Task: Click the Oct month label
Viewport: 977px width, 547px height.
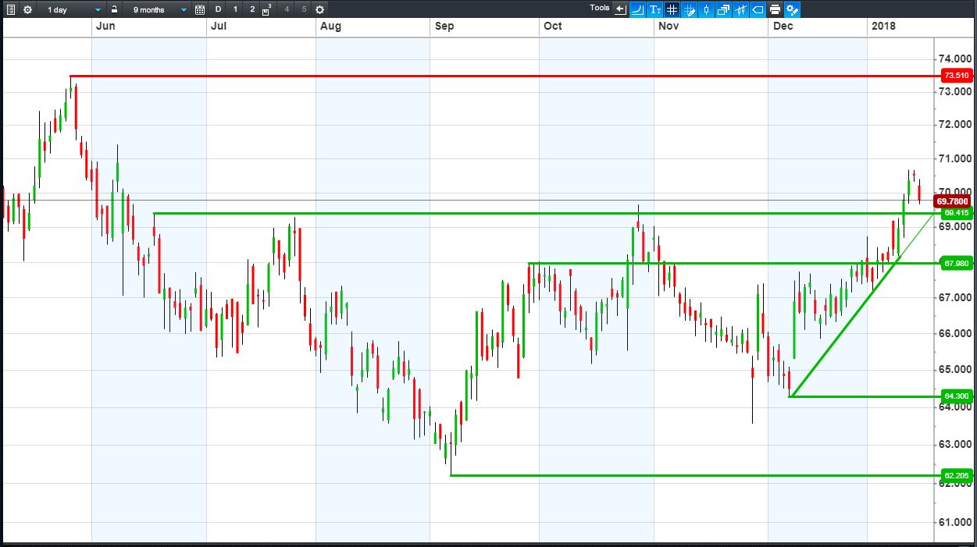Action: coord(552,27)
